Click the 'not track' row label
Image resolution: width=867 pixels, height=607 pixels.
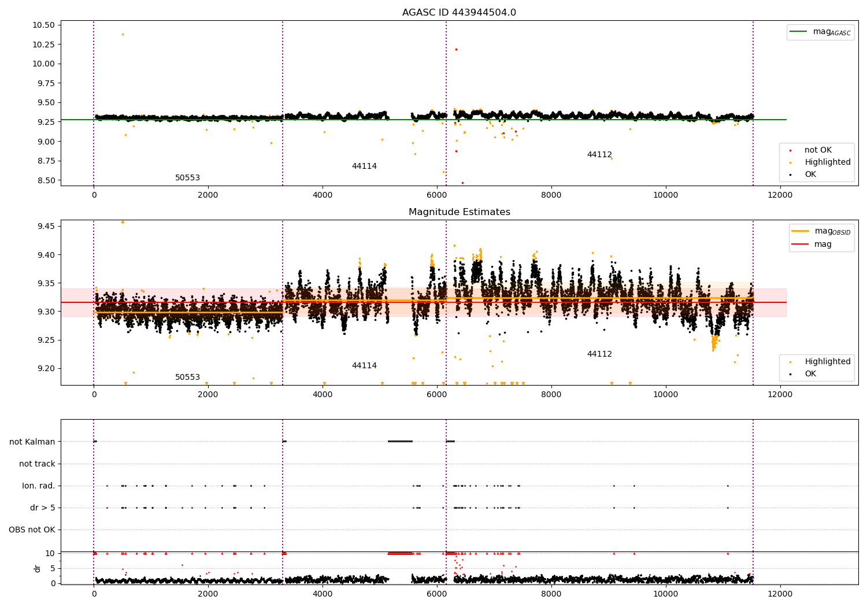tap(37, 464)
